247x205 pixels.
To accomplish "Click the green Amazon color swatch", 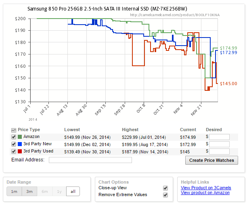I will (19, 137).
